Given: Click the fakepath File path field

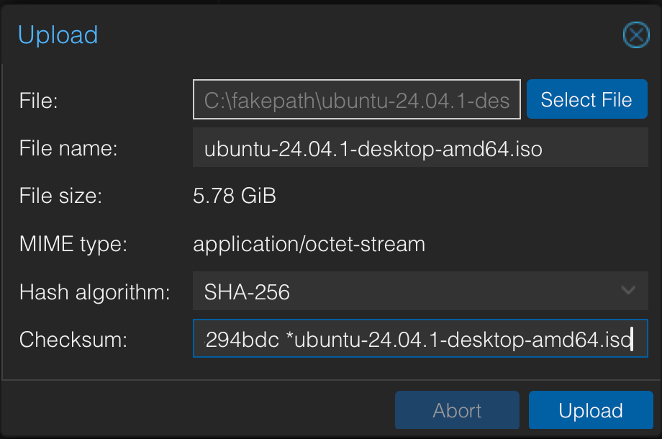Looking at the screenshot, I should click(x=357, y=99).
